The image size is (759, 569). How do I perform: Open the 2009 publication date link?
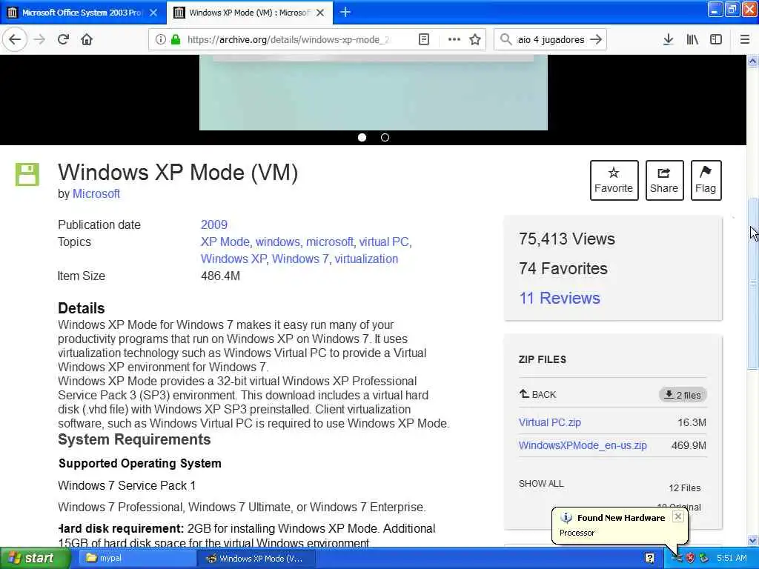[214, 224]
